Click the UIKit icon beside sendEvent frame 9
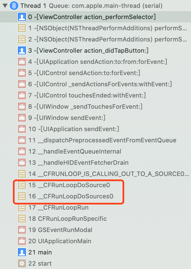This screenshot has width=191, height=269. [x=22, y=118]
